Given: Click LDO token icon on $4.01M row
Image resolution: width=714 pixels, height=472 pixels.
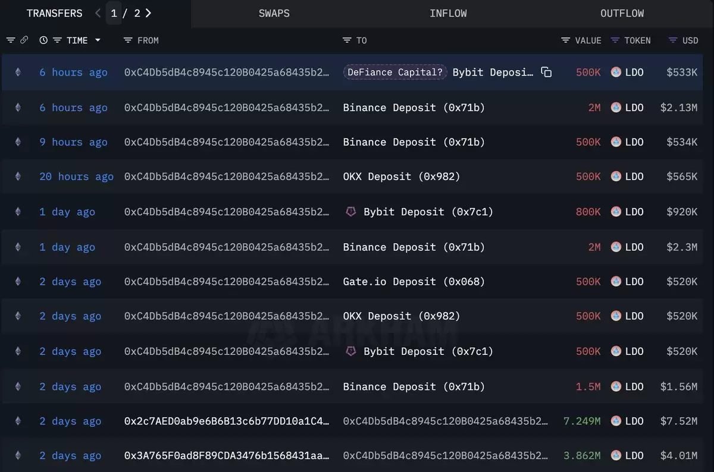Looking at the screenshot, I should (616, 455).
